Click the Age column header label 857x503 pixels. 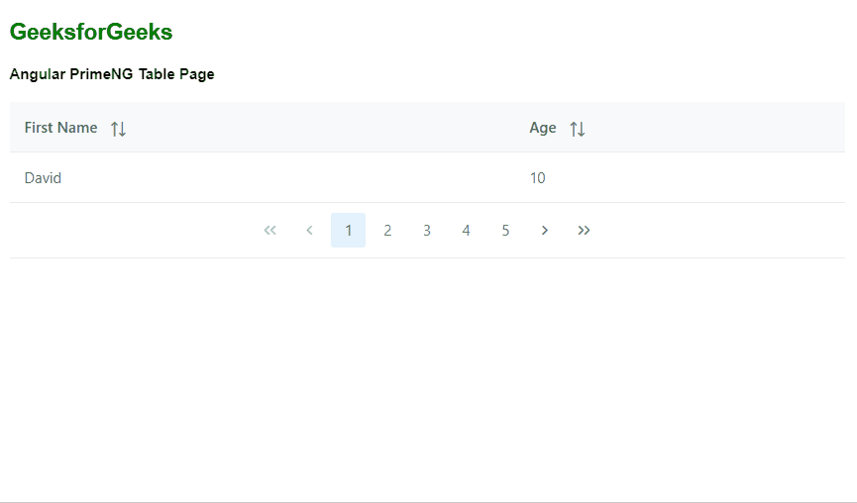pos(543,128)
